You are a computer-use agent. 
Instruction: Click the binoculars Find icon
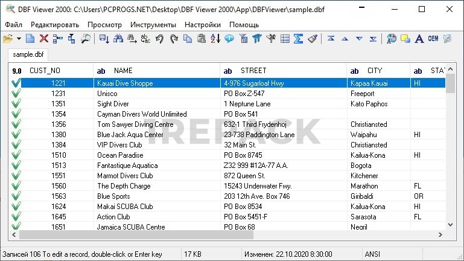click(x=118, y=39)
